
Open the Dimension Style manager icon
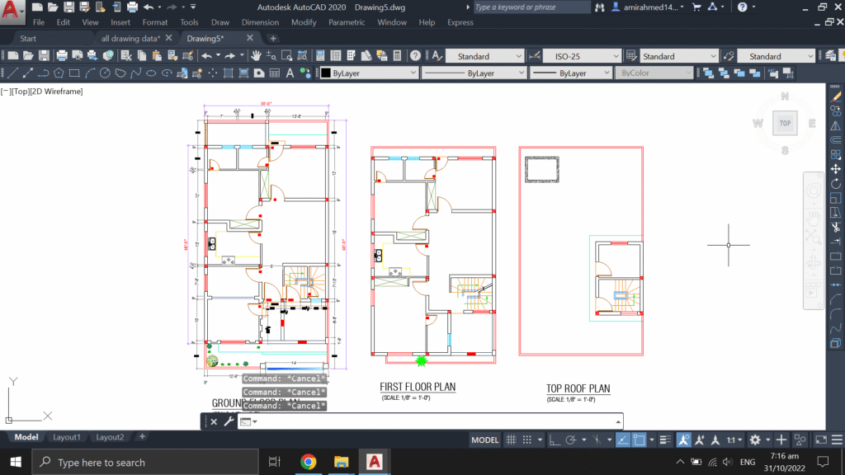(535, 55)
